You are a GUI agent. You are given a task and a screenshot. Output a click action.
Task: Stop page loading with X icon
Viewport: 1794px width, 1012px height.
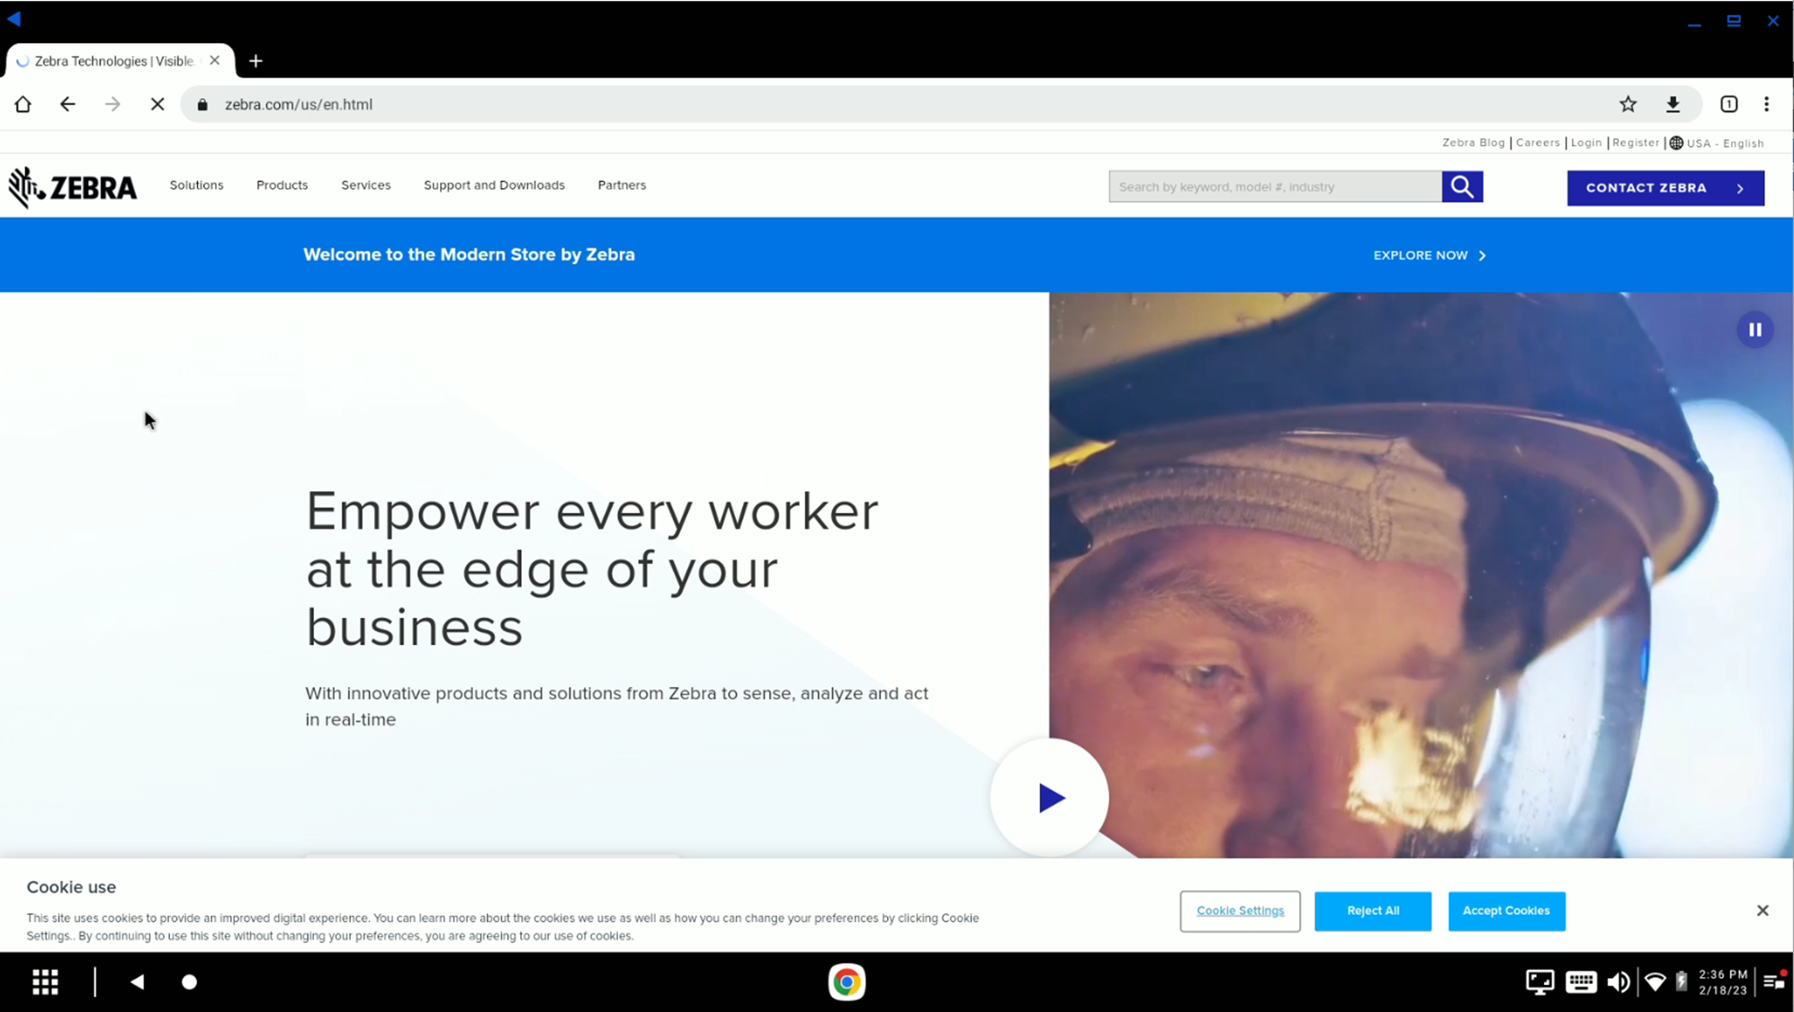157,104
